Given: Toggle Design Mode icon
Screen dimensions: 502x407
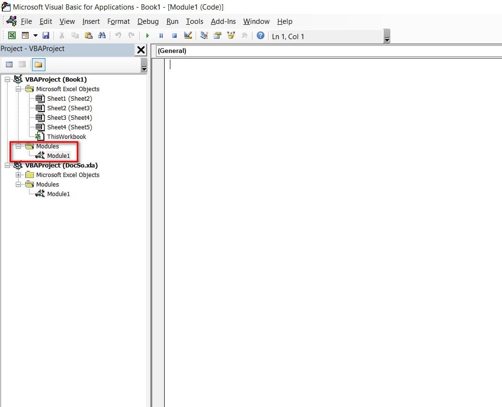Looking at the screenshot, I should [188, 36].
